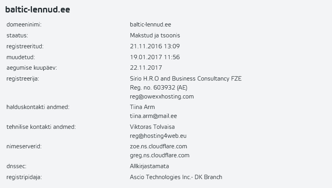This screenshot has height=188, width=332.
Task: Click admin contact name Tiina Arm
Action: click(142, 107)
